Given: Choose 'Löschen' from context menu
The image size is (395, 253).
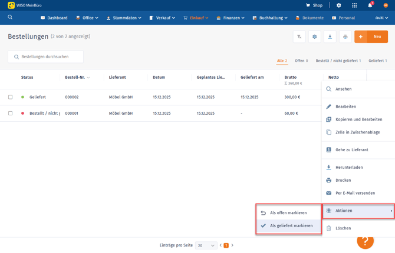Looking at the screenshot, I should click(x=343, y=228).
